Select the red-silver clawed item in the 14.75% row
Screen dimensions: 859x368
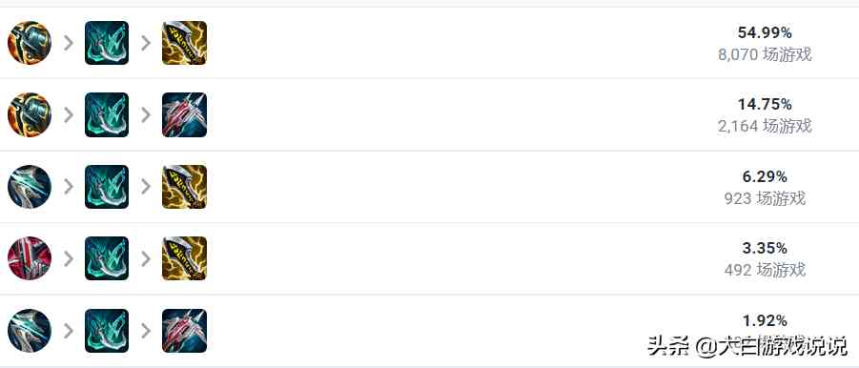(185, 114)
